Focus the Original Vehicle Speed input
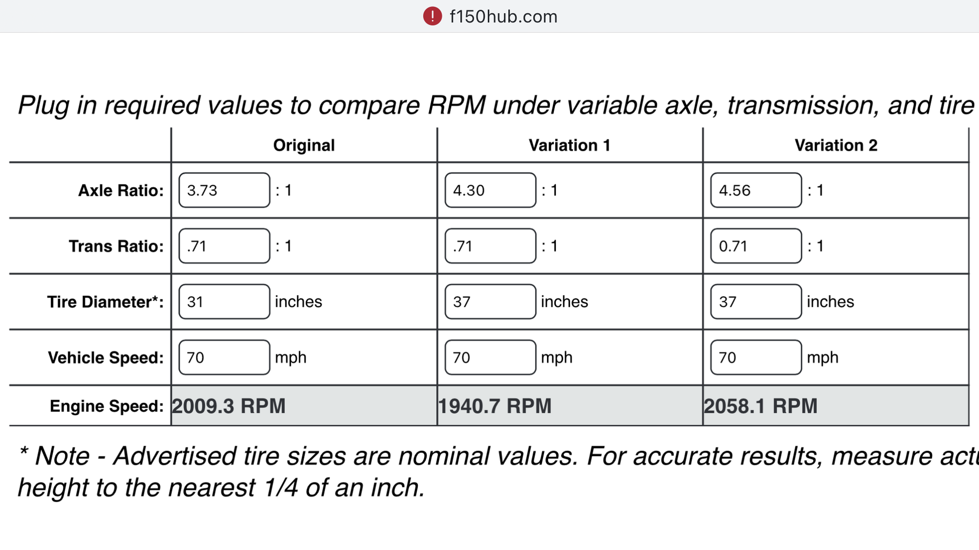 click(x=224, y=358)
